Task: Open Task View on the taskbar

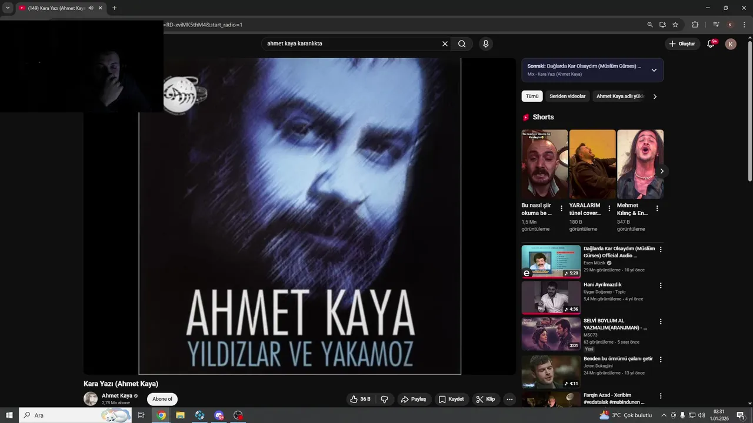Action: click(x=141, y=415)
